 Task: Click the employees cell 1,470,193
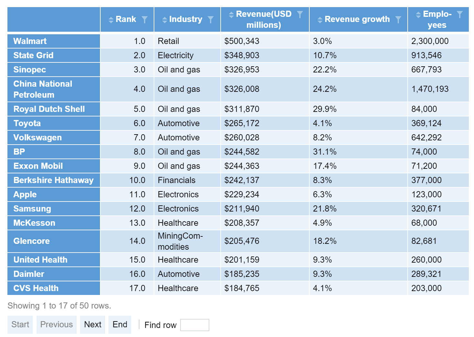[x=438, y=89]
